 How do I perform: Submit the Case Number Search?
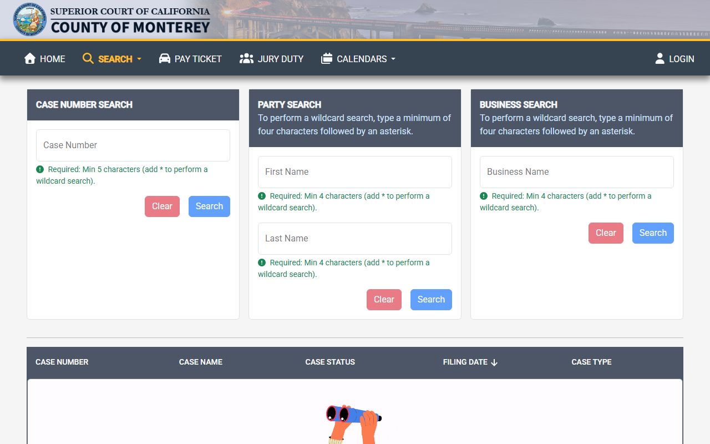click(x=209, y=206)
